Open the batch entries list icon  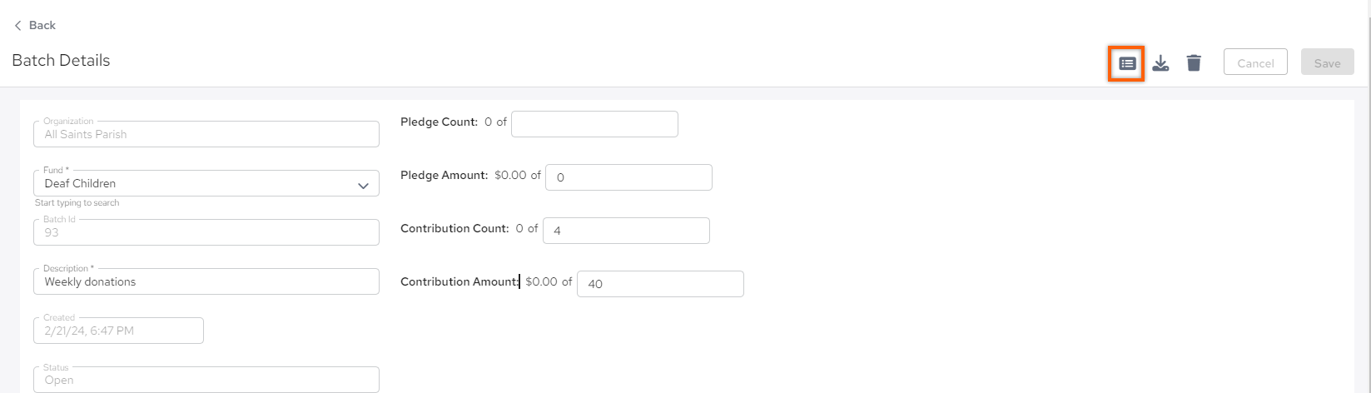click(x=1126, y=63)
